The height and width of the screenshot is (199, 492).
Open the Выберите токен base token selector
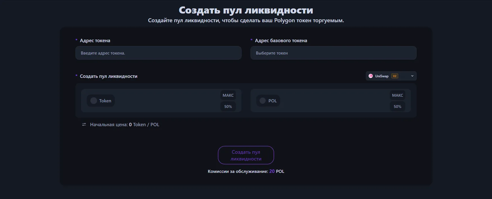pos(333,53)
